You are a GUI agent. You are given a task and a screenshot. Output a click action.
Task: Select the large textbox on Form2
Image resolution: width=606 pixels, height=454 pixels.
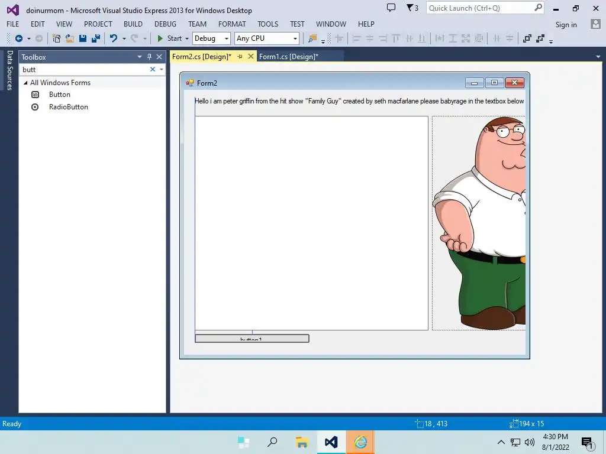tap(311, 223)
